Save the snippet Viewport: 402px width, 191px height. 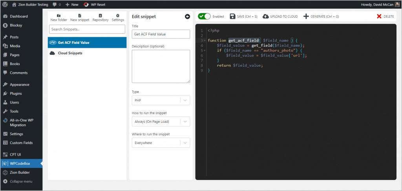243,16
